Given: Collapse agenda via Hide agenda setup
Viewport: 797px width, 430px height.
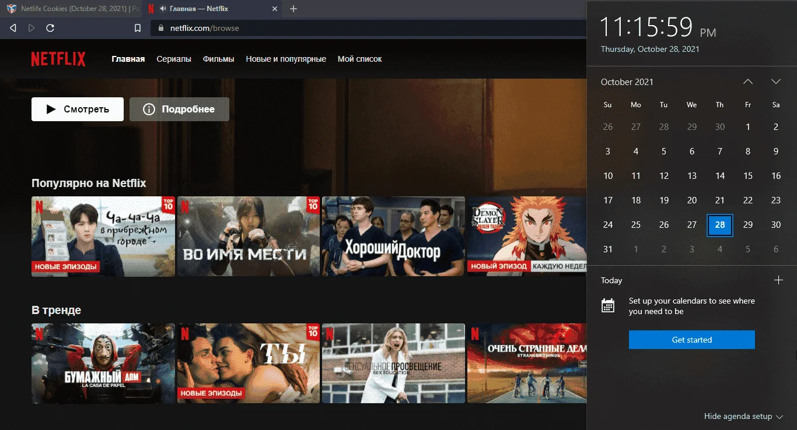Looking at the screenshot, I should point(743,416).
